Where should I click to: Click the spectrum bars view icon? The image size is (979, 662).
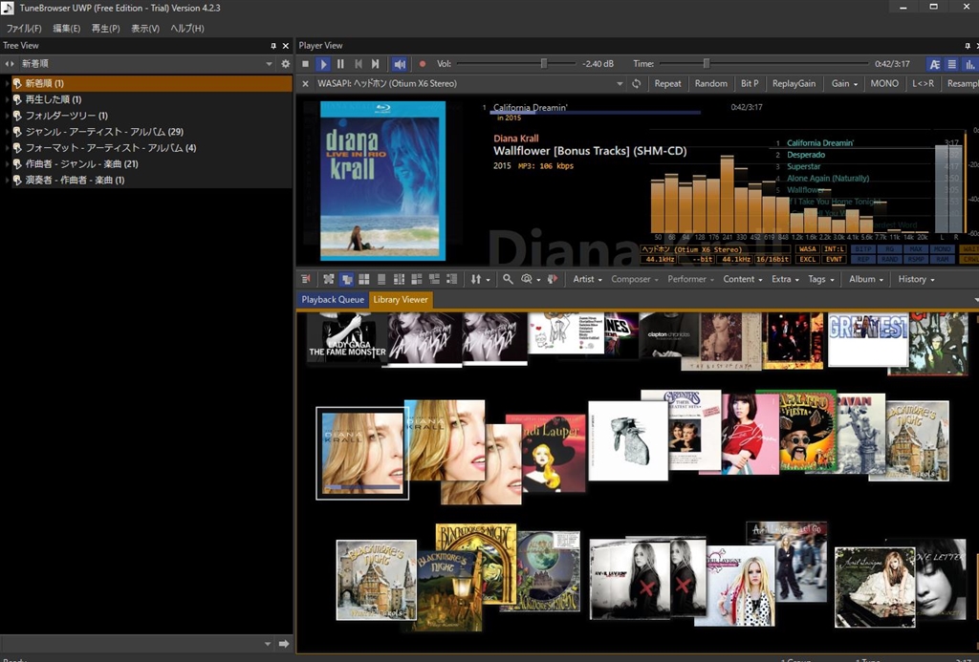[x=970, y=64]
